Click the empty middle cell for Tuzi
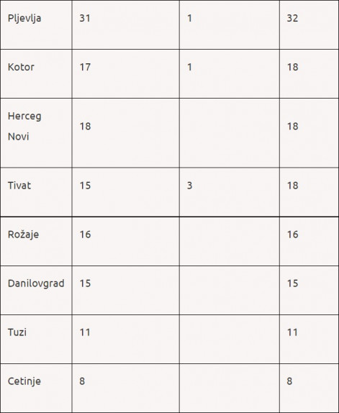This screenshot has height=413, width=339. point(230,340)
